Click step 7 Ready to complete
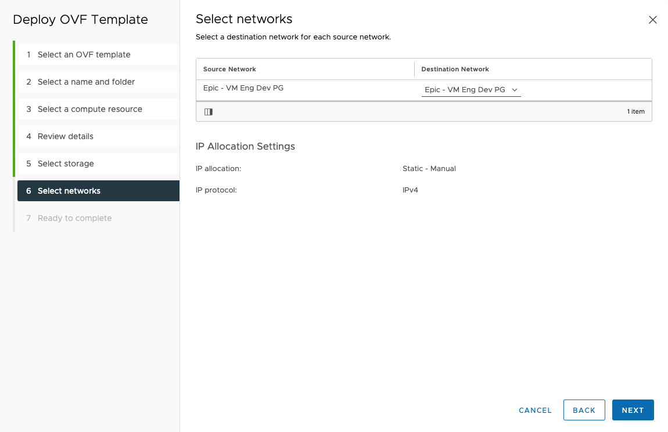Image resolution: width=668 pixels, height=432 pixels. click(x=74, y=218)
